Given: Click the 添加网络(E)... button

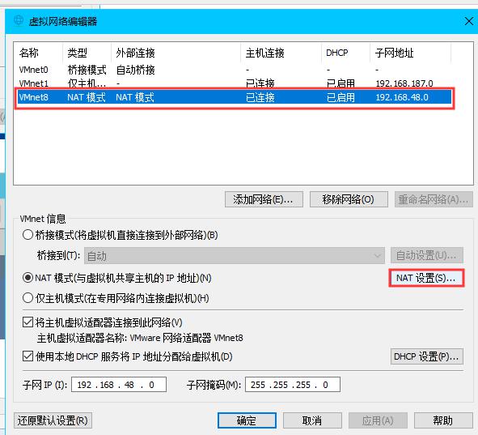Looking at the screenshot, I should pos(264,199).
